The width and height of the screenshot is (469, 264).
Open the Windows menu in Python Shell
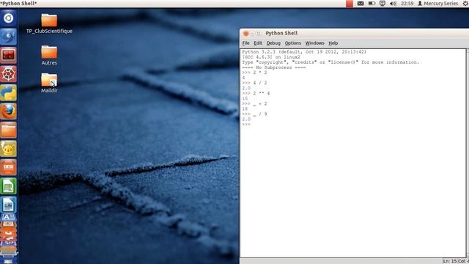[314, 43]
